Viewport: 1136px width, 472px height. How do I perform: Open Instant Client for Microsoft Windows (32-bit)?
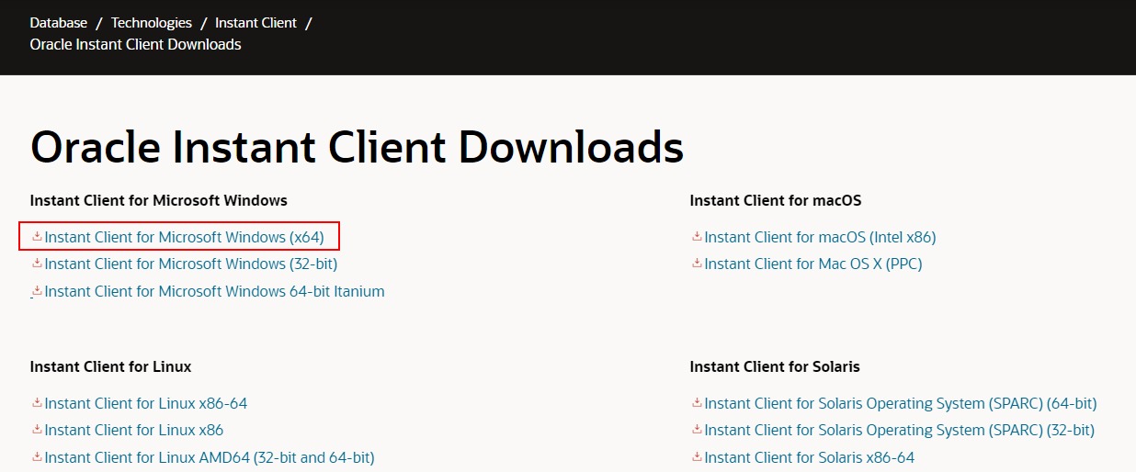191,264
